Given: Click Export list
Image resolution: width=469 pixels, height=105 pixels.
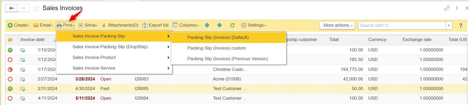Looking at the screenshot, I should tap(156, 25).
